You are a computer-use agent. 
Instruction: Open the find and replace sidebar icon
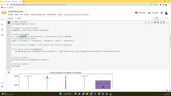click(x=2, y=25)
